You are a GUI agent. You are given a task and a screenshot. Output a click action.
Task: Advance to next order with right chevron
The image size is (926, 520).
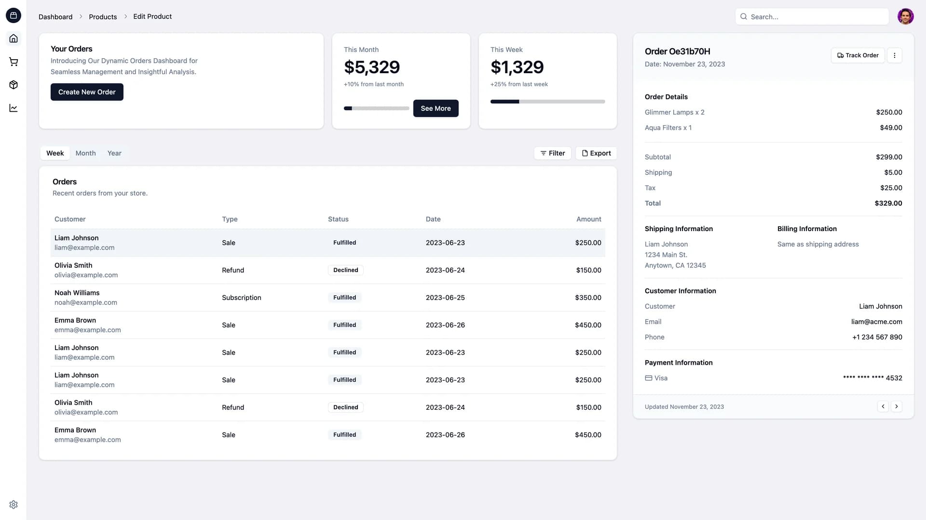click(897, 406)
